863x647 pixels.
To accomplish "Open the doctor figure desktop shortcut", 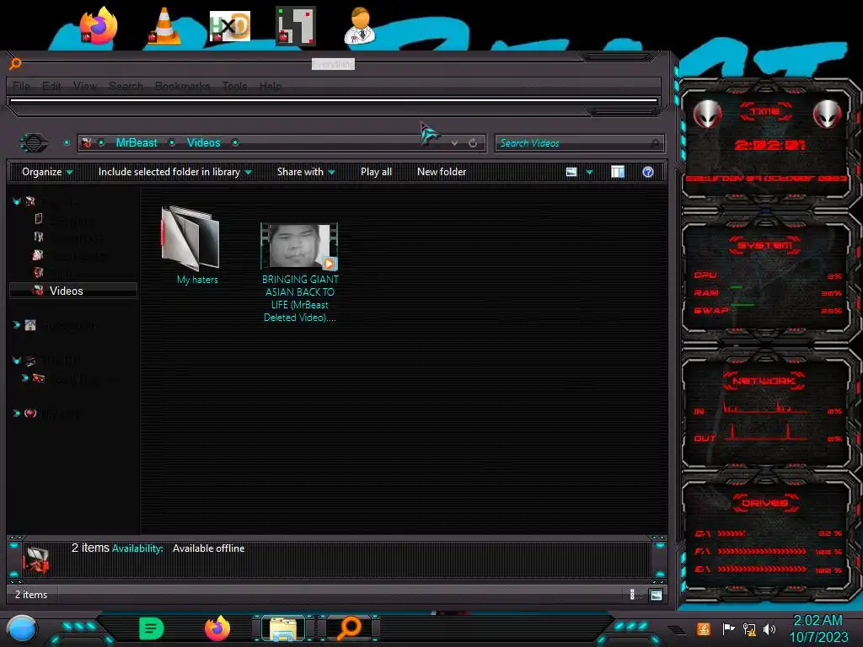I will [360, 26].
